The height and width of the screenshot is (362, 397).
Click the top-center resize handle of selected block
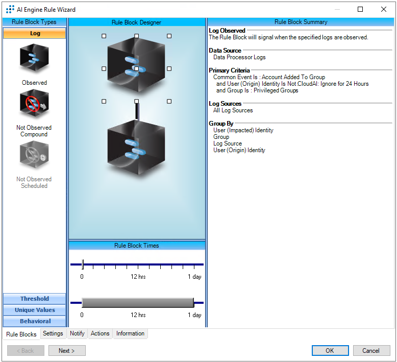click(136, 36)
